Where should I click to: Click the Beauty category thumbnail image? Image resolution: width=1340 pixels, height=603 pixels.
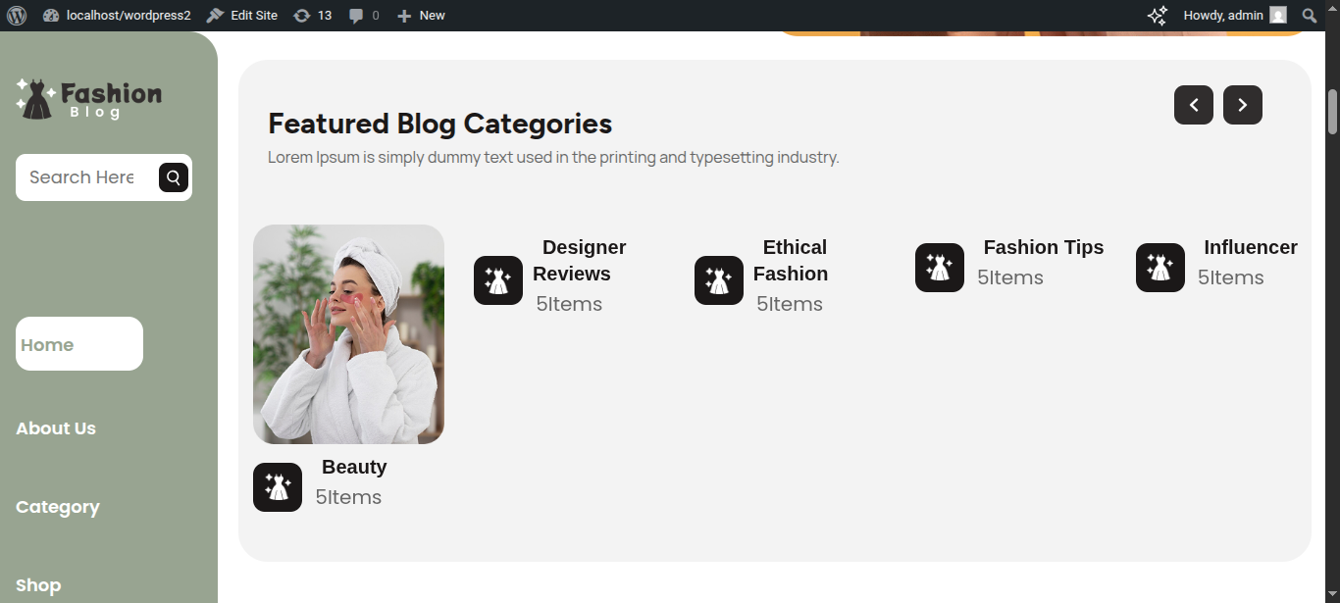coord(348,334)
